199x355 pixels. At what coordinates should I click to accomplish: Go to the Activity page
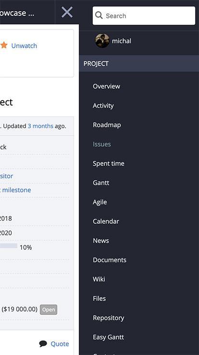coord(103,106)
